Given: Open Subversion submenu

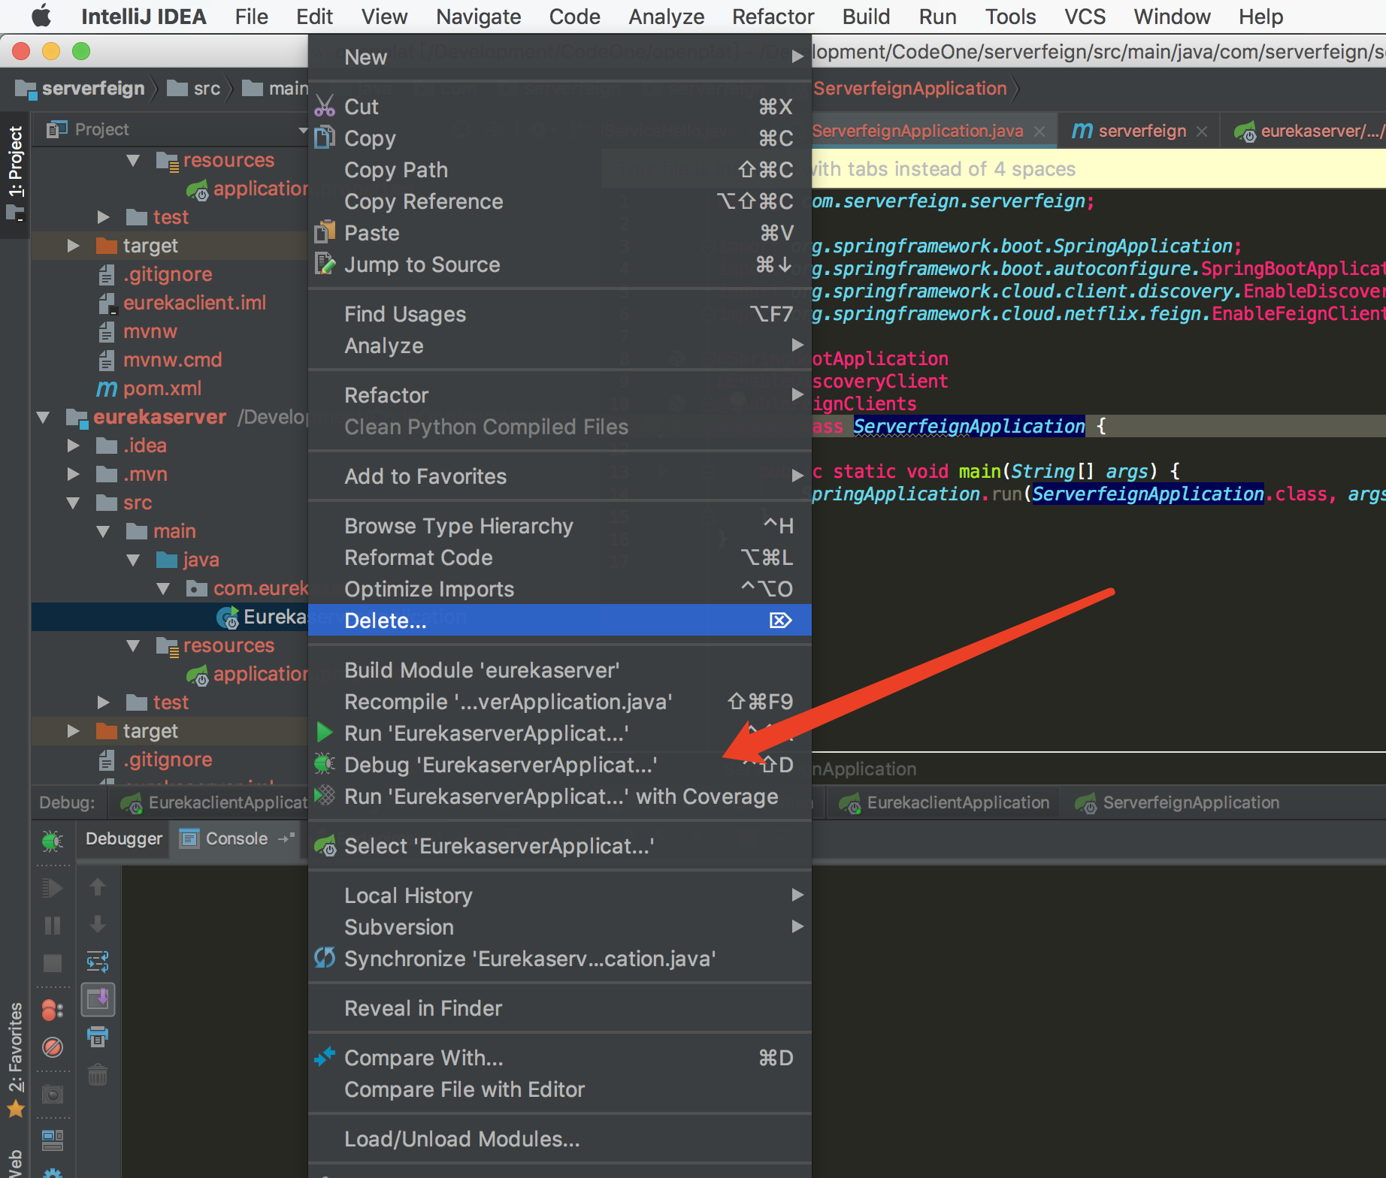Looking at the screenshot, I should [560, 927].
